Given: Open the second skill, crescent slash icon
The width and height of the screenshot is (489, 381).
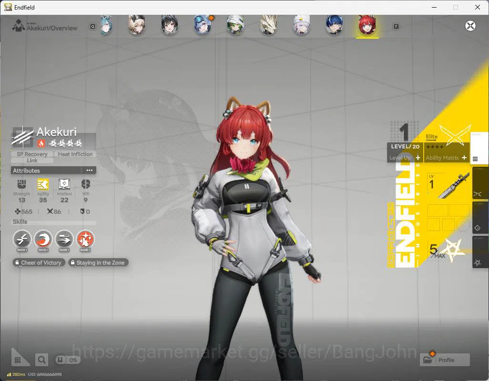Looking at the screenshot, I should point(43,239).
